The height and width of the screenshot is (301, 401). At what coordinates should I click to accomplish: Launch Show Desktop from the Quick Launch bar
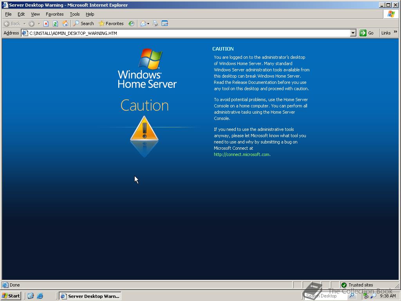(31, 296)
